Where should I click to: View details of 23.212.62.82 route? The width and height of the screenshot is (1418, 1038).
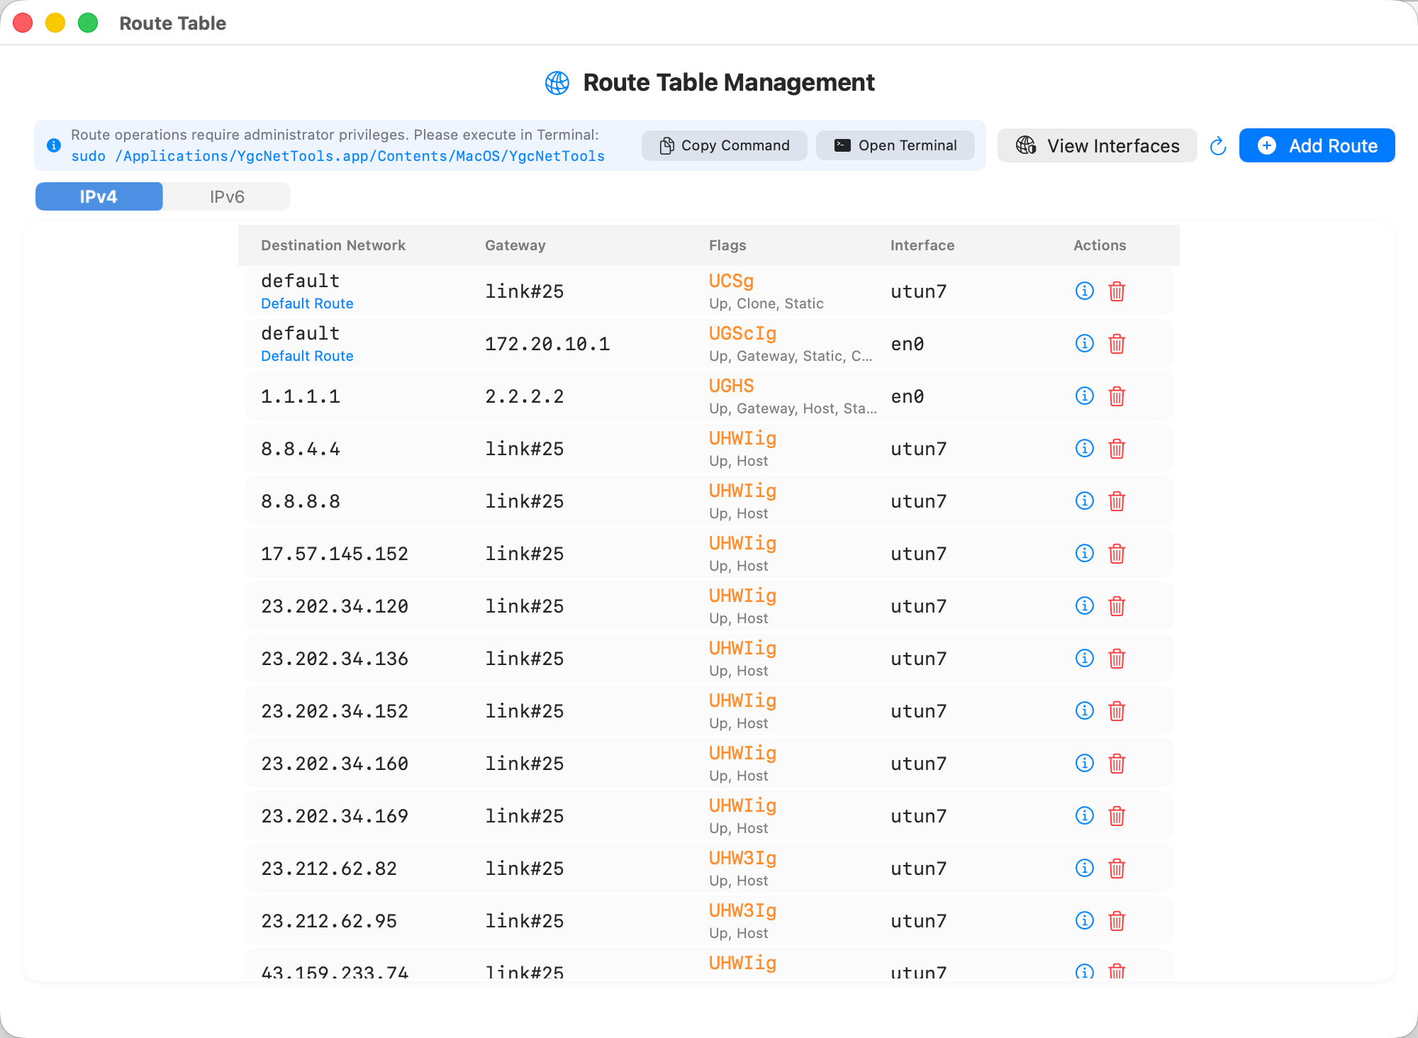click(1084, 869)
